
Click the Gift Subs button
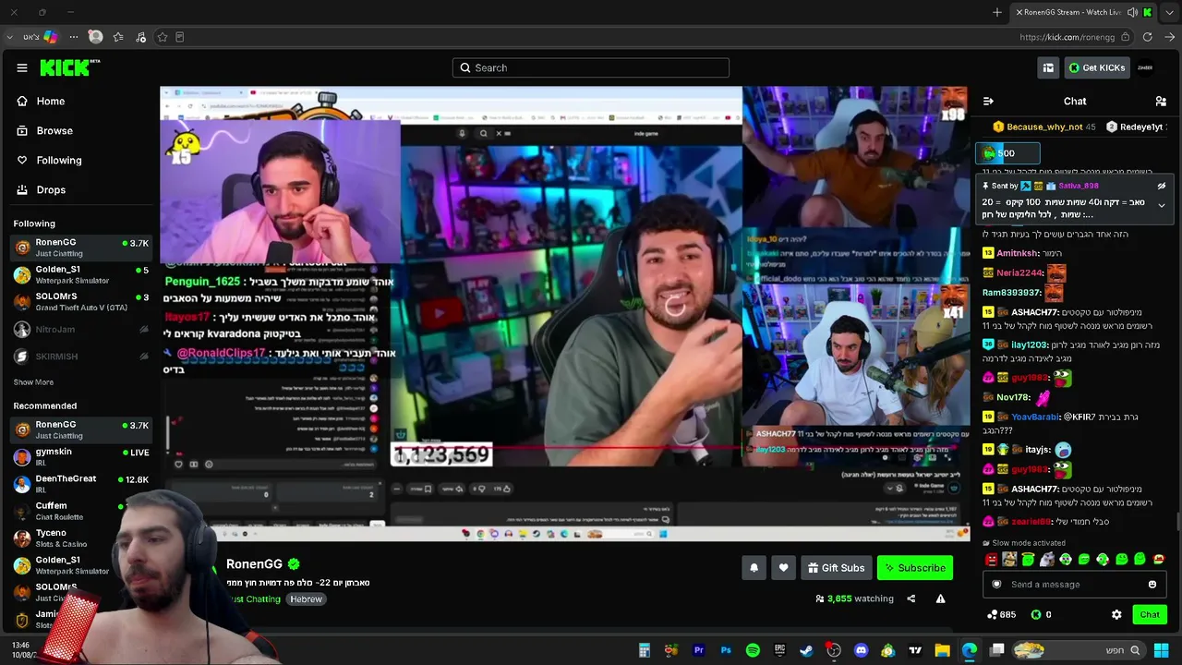[835, 568]
